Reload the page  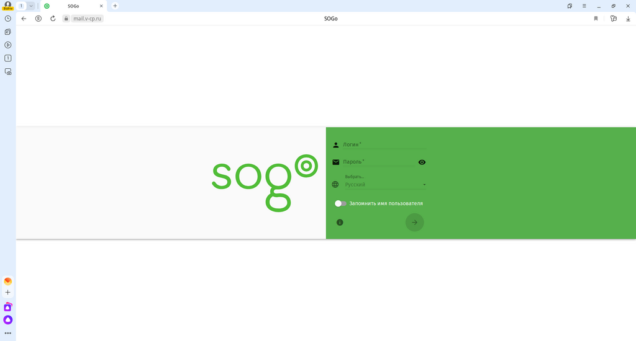click(x=53, y=19)
